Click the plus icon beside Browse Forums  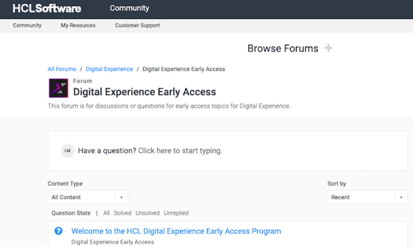coord(328,48)
